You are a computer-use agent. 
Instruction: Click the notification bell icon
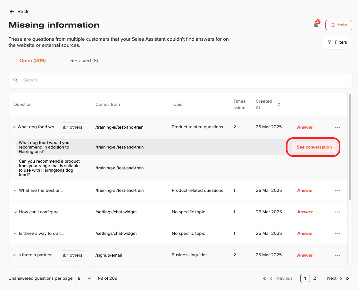[316, 25]
